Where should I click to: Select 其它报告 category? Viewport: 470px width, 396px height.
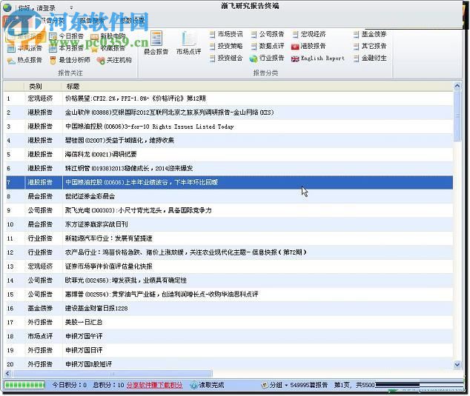[x=370, y=46]
